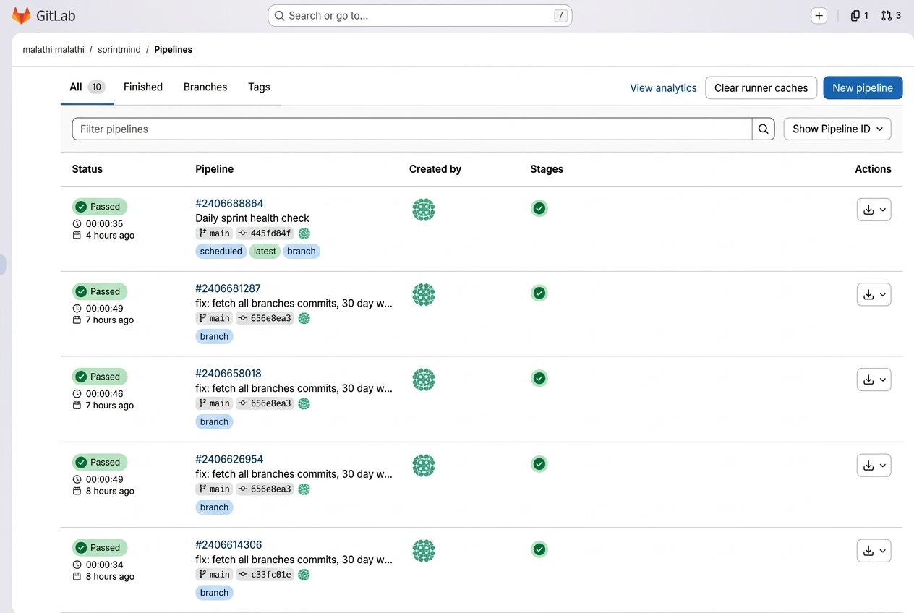Click the Filter pipelines input field
Screen dimensions: 914x613
click(412, 129)
